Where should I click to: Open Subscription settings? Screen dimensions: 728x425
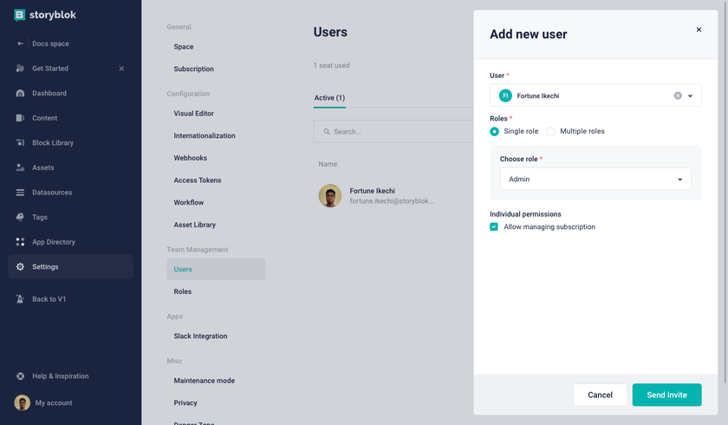click(193, 69)
